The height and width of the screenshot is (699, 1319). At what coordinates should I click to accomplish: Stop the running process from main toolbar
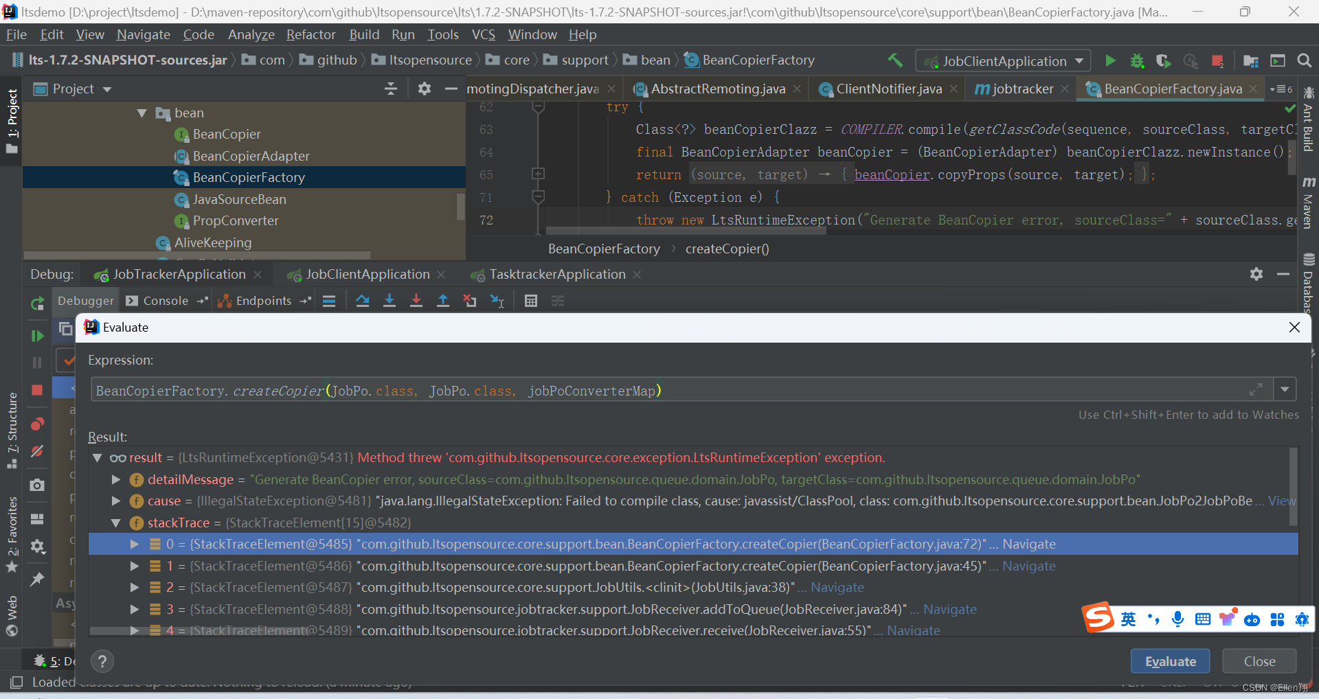pos(1217,60)
